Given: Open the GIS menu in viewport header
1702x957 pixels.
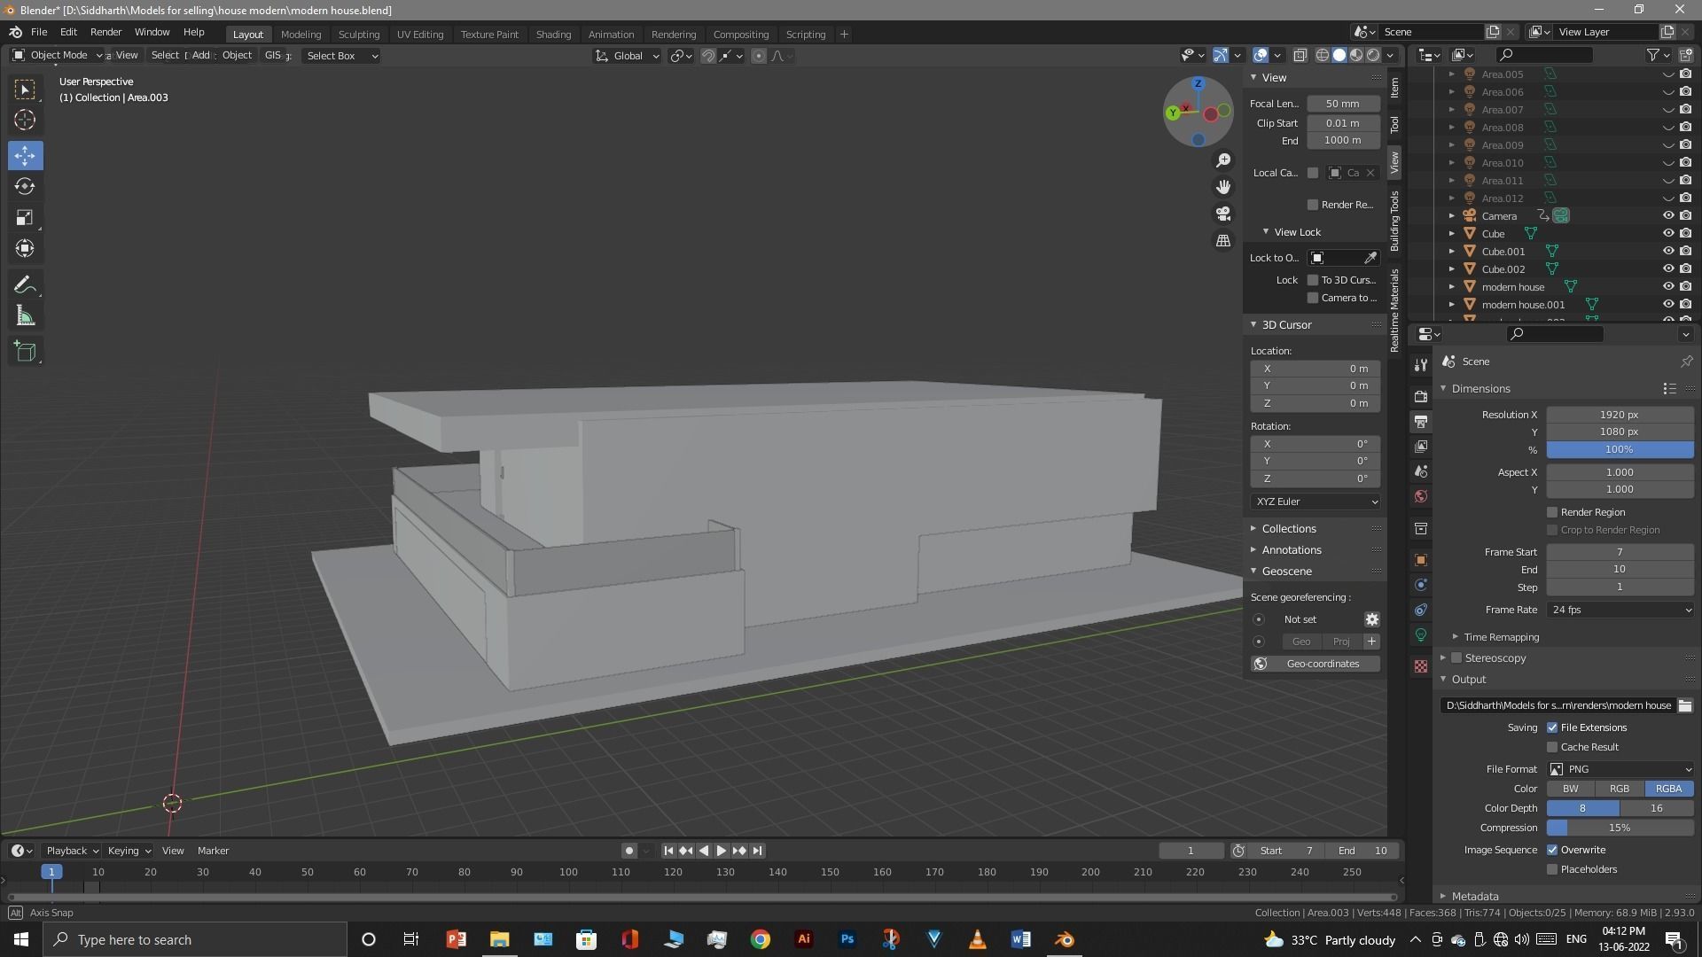Looking at the screenshot, I should coord(273,55).
